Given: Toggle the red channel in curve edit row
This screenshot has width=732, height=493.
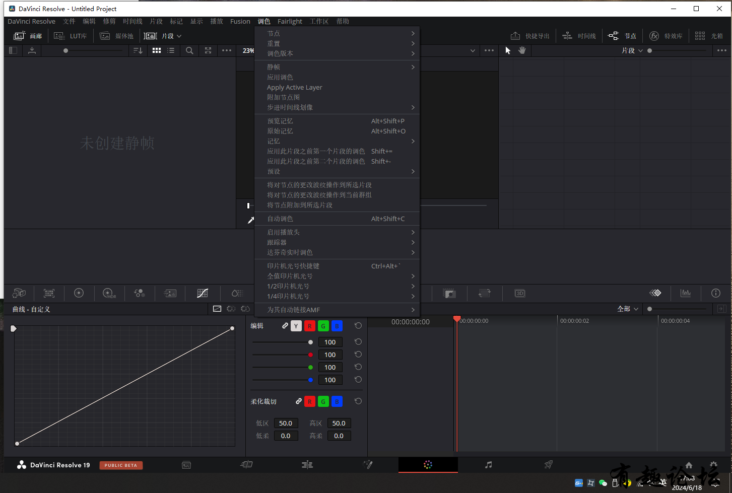Looking at the screenshot, I should tap(310, 326).
